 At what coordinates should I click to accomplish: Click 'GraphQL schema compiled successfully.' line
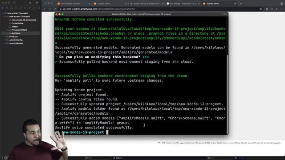point(94,19)
